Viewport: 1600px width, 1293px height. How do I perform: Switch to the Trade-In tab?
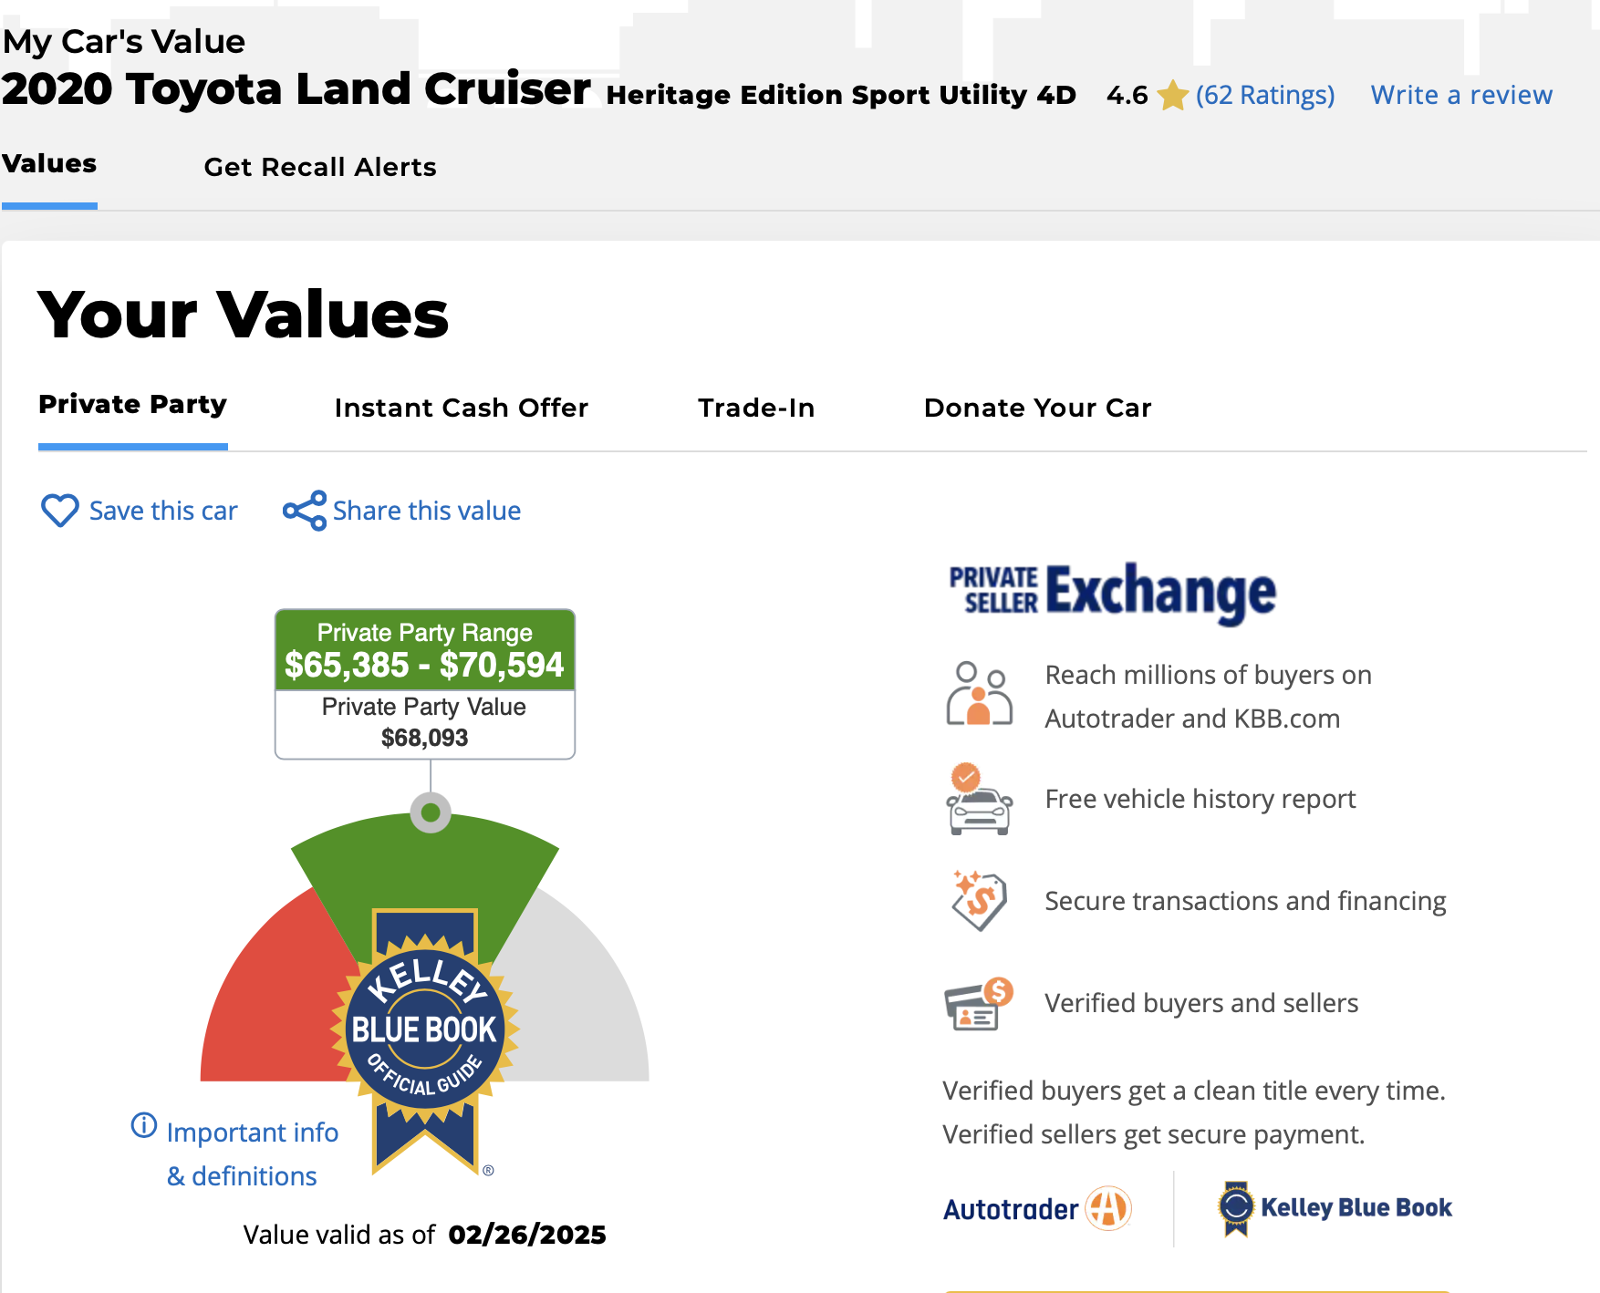[756, 408]
